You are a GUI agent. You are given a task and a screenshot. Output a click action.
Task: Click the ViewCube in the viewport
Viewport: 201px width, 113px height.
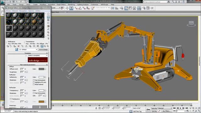coord(191,24)
